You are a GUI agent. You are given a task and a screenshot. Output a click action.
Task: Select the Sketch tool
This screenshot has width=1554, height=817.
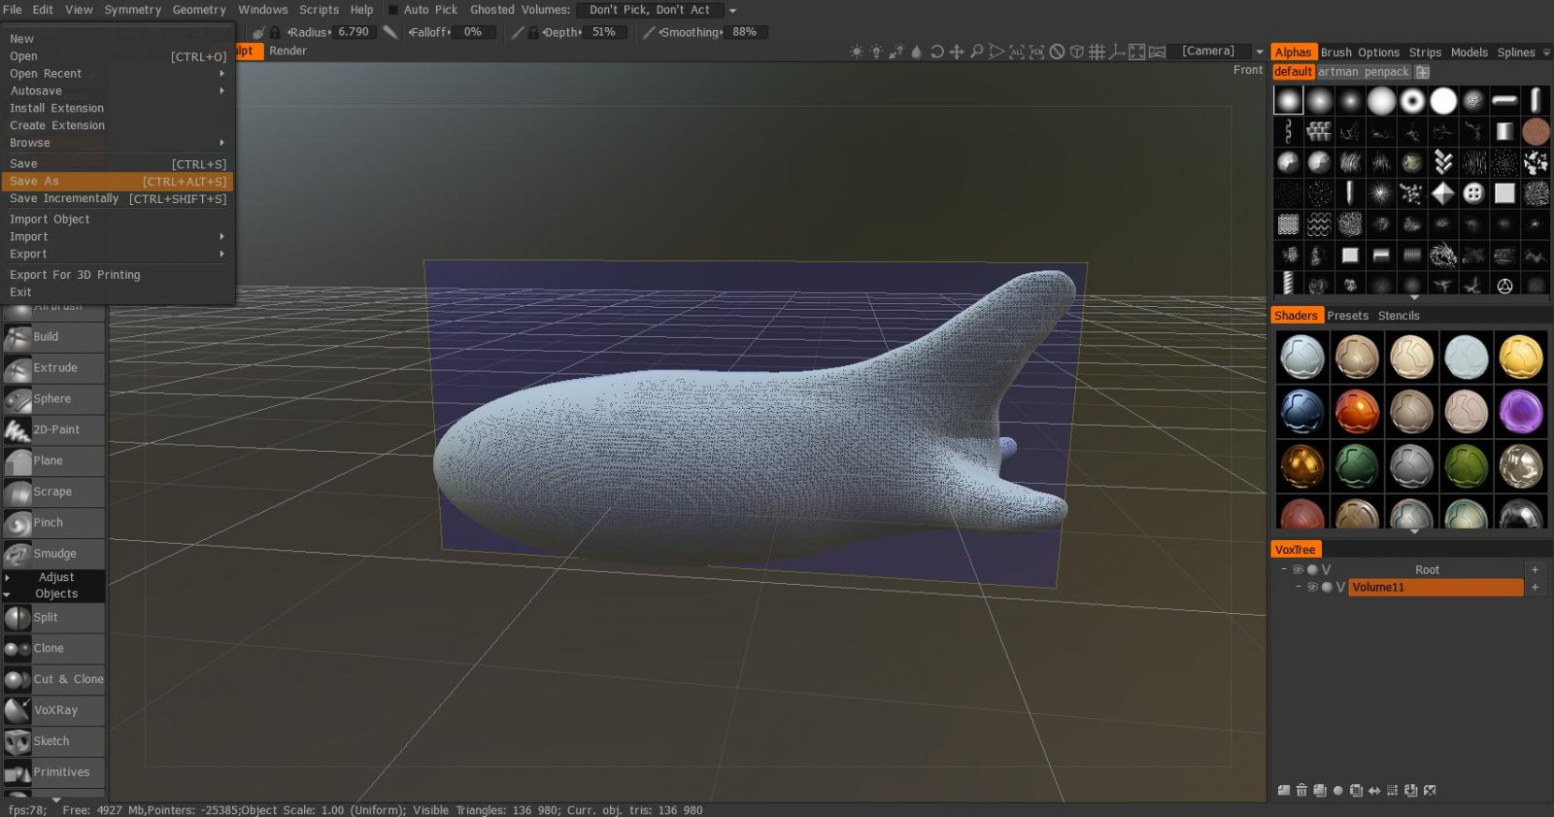(x=53, y=742)
